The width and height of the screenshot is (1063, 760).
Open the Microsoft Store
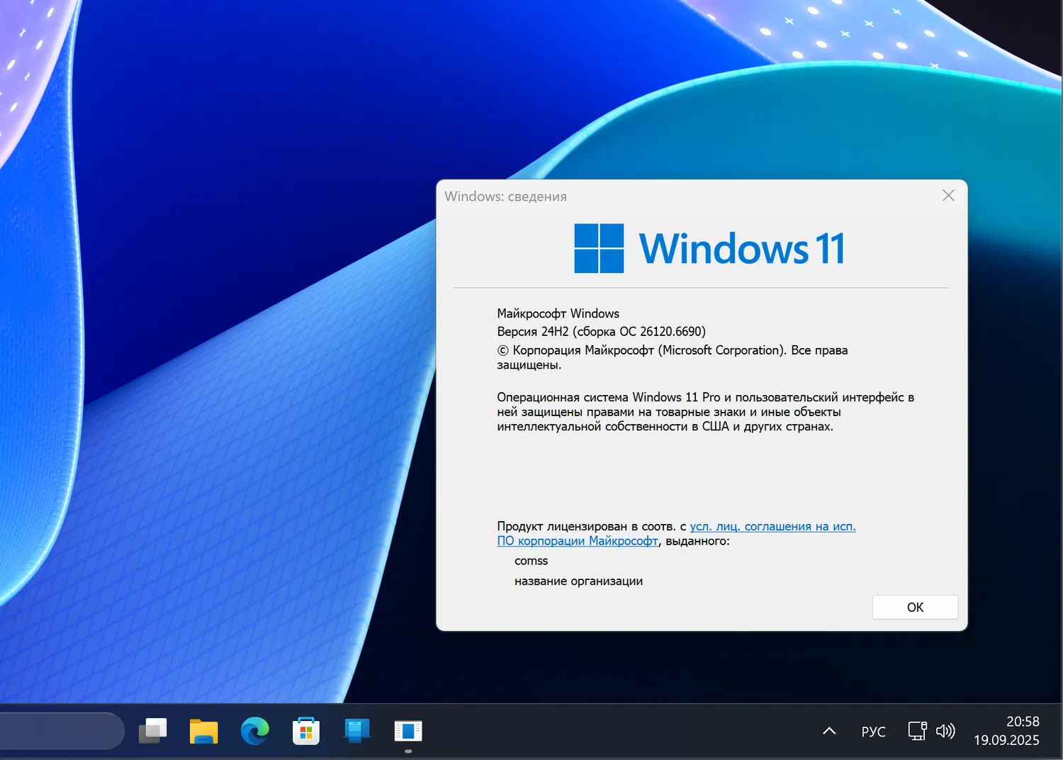click(306, 731)
